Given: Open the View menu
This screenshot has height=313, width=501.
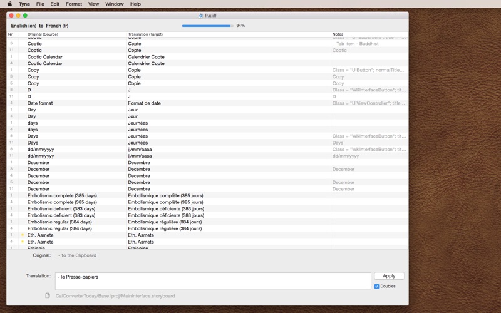Looking at the screenshot, I should coord(93,4).
